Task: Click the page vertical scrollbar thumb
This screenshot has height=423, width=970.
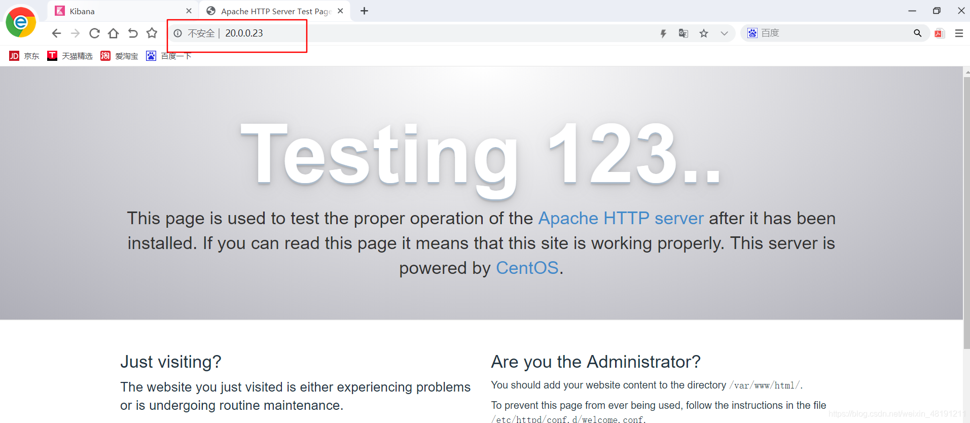Action: (966, 213)
